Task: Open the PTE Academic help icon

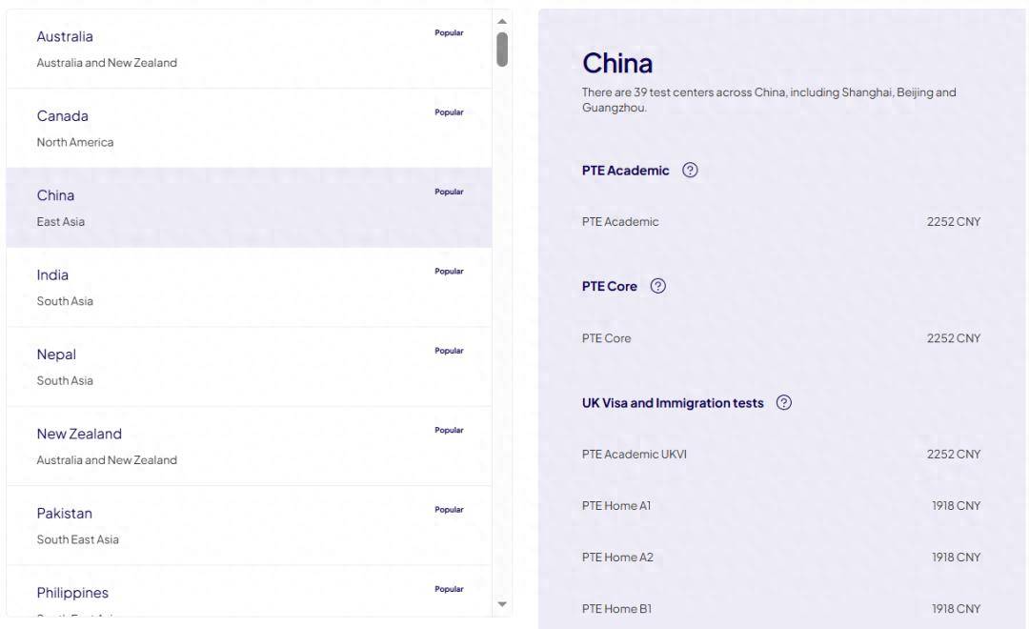Action: point(690,170)
